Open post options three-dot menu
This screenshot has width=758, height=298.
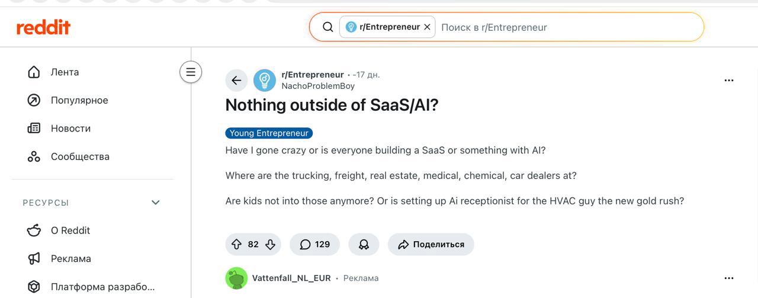729,81
